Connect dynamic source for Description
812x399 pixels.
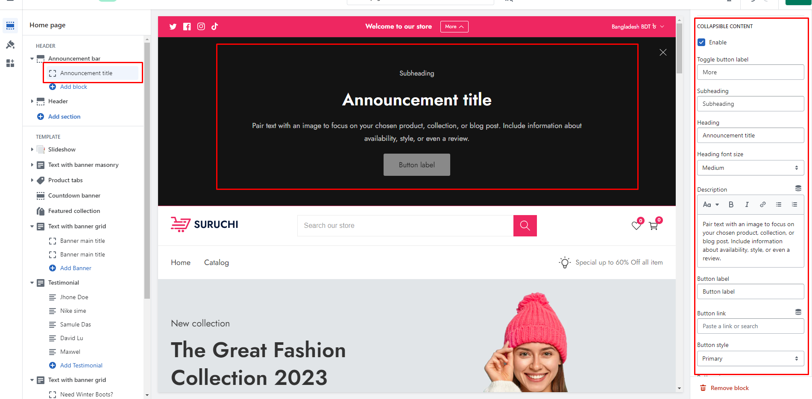click(x=798, y=188)
